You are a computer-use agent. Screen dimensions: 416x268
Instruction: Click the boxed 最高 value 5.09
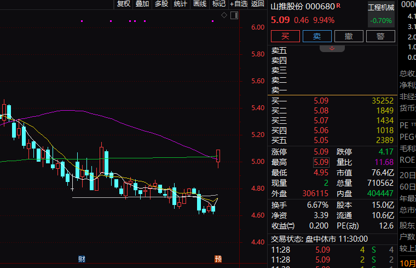321,162
